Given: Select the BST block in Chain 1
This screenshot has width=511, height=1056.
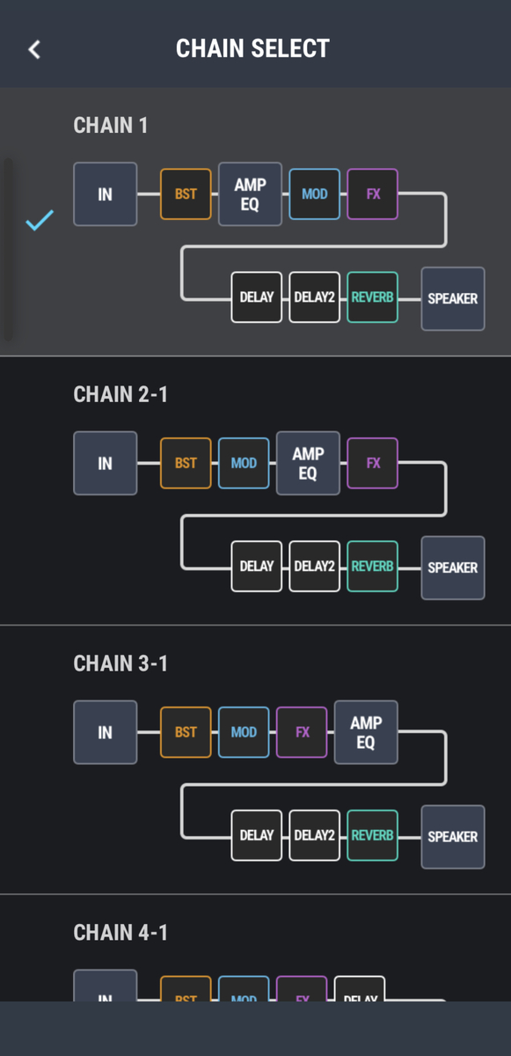Looking at the screenshot, I should [x=186, y=194].
